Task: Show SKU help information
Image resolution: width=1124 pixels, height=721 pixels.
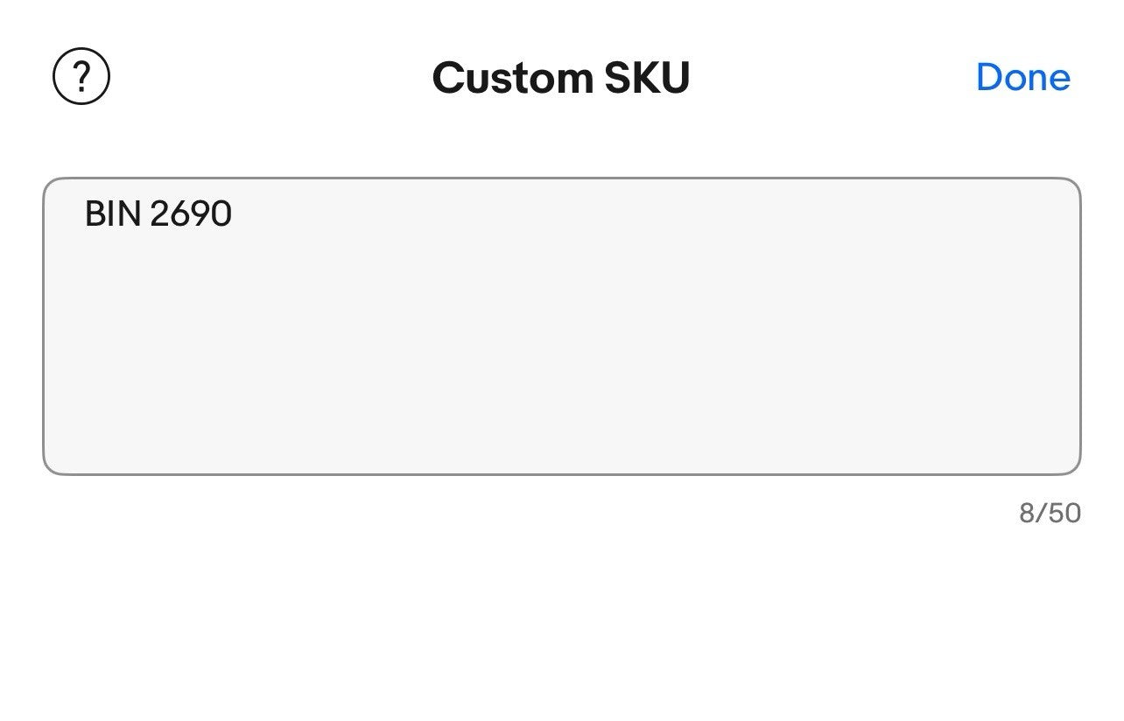Action: [81, 77]
